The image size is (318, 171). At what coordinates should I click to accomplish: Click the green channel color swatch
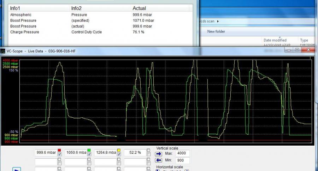[89, 150]
